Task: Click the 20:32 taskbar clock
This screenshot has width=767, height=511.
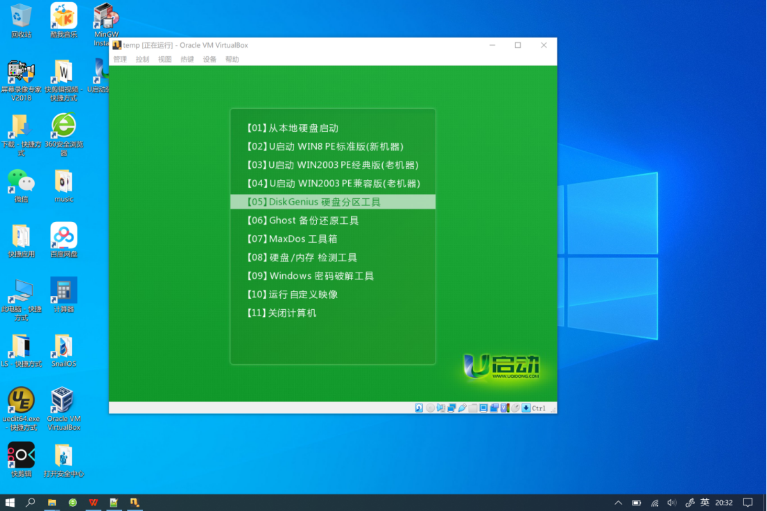Action: pyautogui.click(x=724, y=503)
